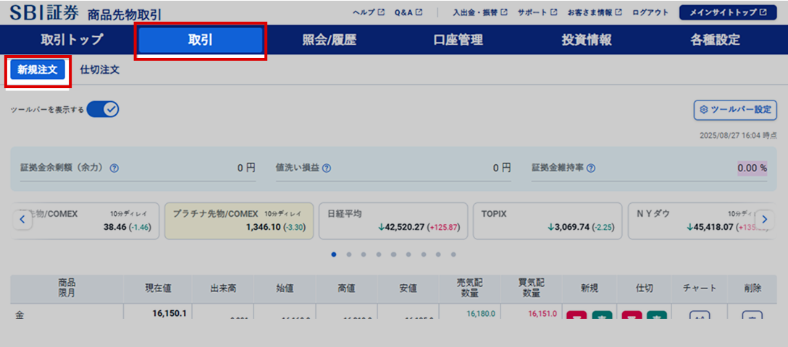The image size is (788, 347).
Task: Click timestamp 2025/08/27 16:04 時点
Action: 738,136
